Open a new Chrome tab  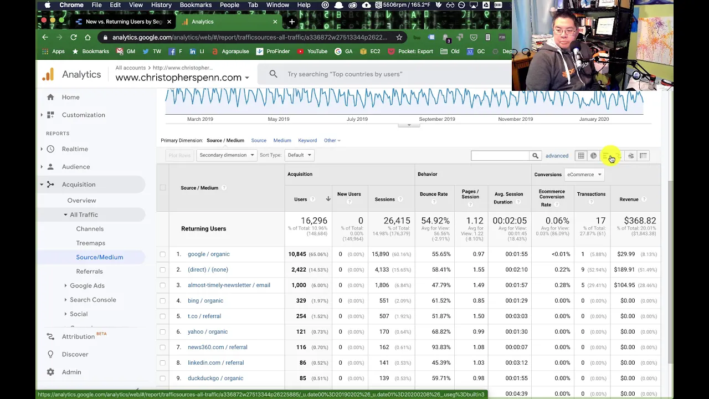coord(292,22)
